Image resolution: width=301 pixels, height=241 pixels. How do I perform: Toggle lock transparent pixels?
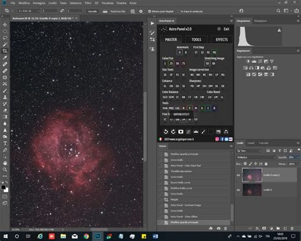pos(245,164)
